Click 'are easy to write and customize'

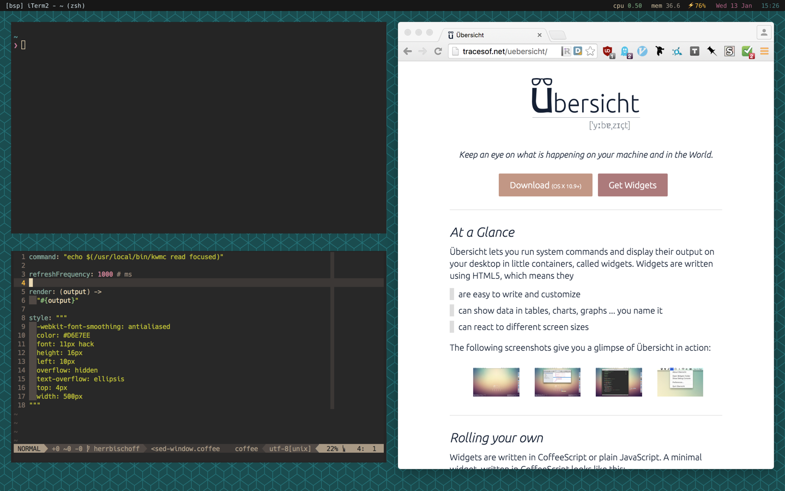click(x=519, y=294)
